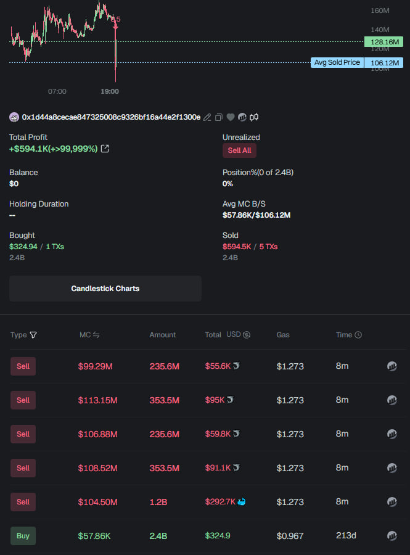The image size is (410, 555).
Task: Click the Gas column header
Action: click(283, 335)
